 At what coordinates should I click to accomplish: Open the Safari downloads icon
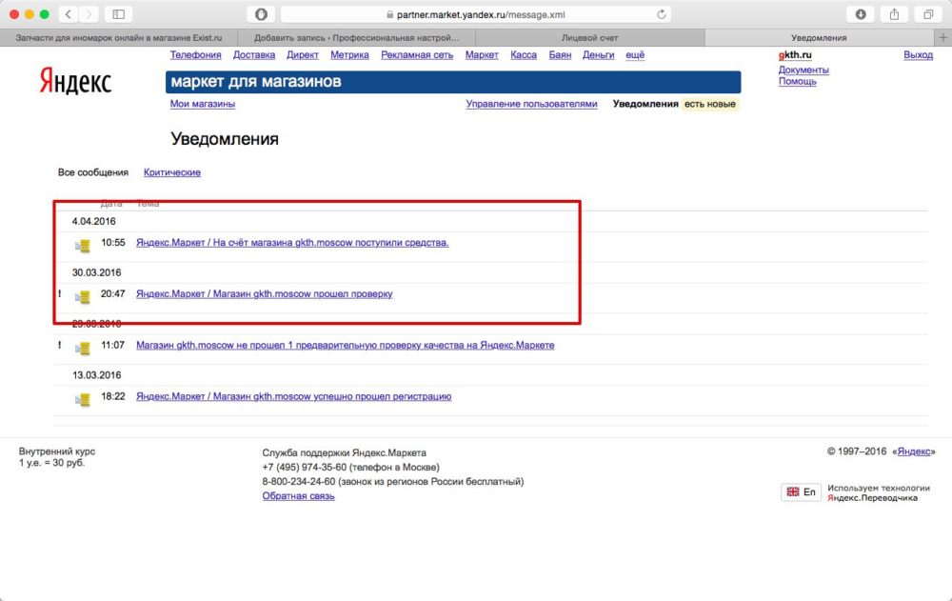[861, 14]
